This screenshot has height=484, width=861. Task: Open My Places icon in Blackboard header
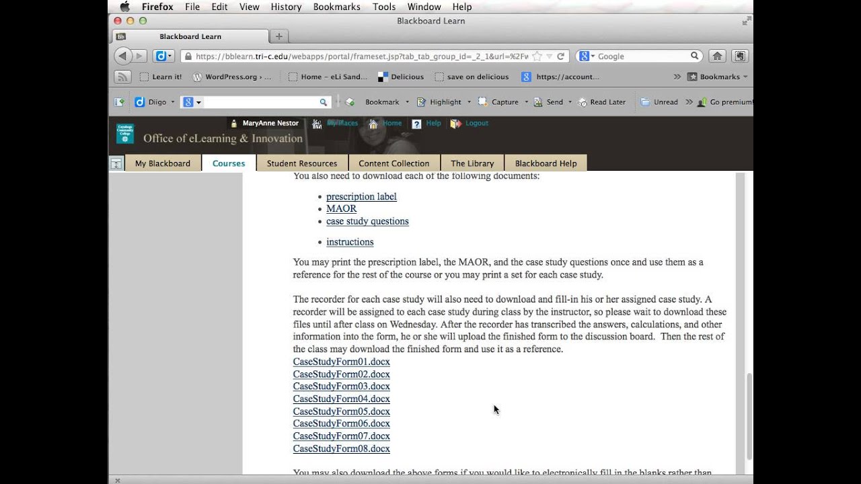[x=317, y=124]
